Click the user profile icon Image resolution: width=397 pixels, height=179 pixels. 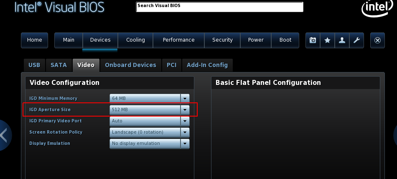(x=342, y=40)
